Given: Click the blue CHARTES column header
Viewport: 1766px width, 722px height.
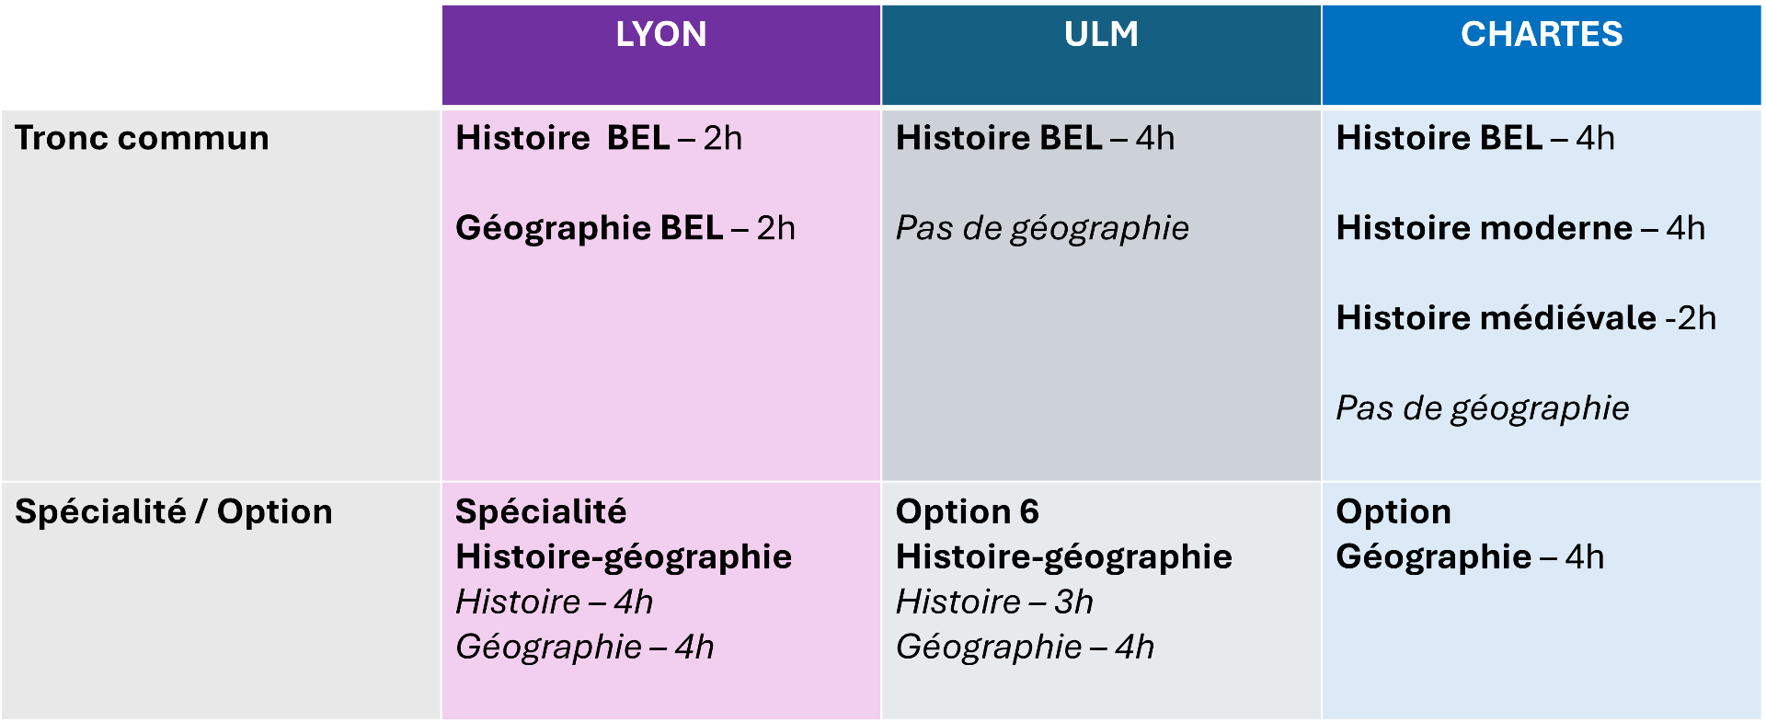Looking at the screenshot, I should click(x=1542, y=35).
